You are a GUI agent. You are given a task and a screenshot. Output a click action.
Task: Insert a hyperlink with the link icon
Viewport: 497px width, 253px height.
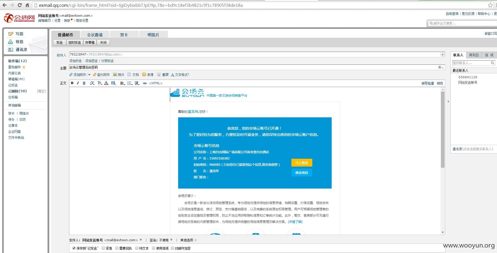[x=145, y=83]
